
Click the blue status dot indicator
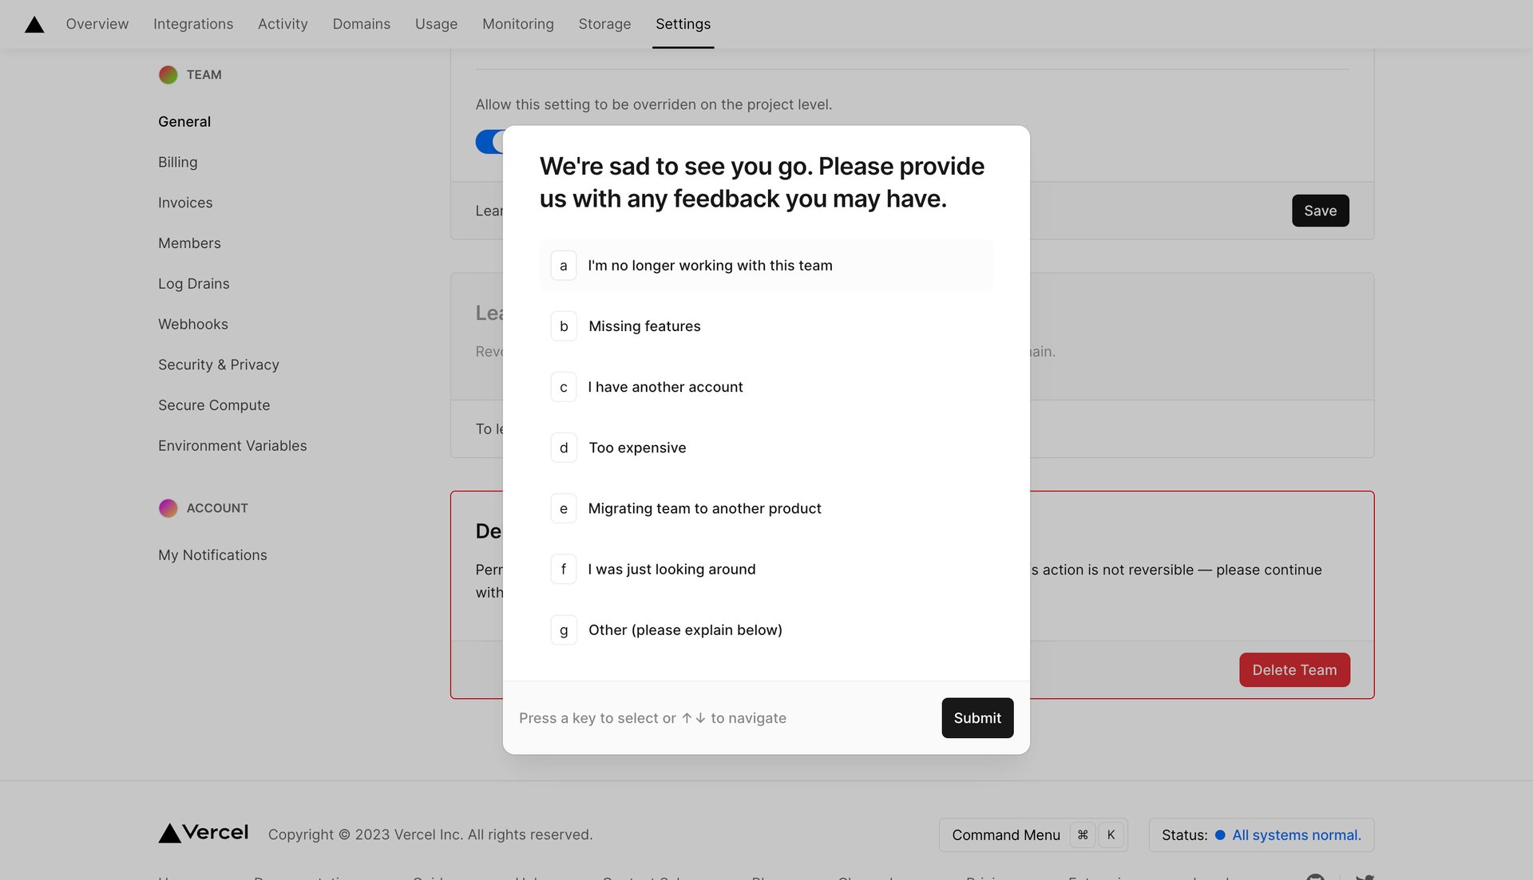[1219, 835]
